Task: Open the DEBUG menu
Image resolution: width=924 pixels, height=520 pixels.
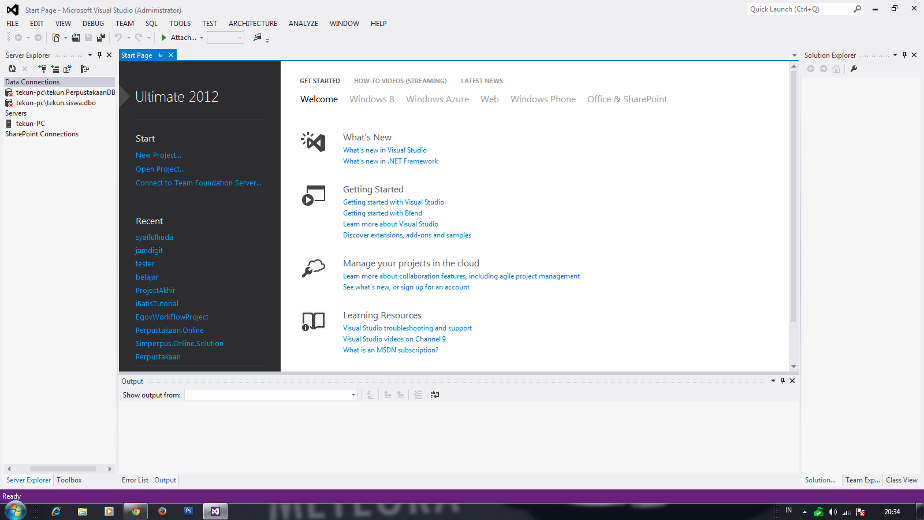Action: pyautogui.click(x=93, y=23)
